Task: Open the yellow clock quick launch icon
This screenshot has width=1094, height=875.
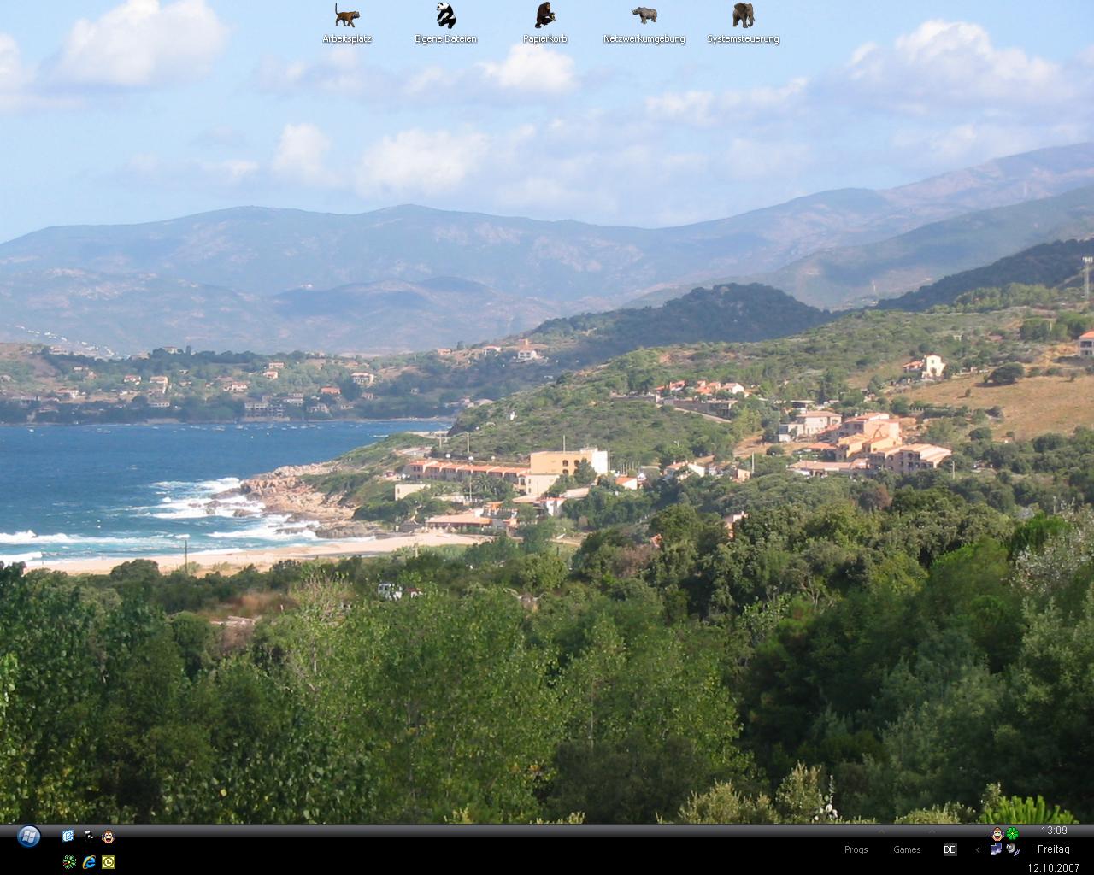Action: (109, 862)
